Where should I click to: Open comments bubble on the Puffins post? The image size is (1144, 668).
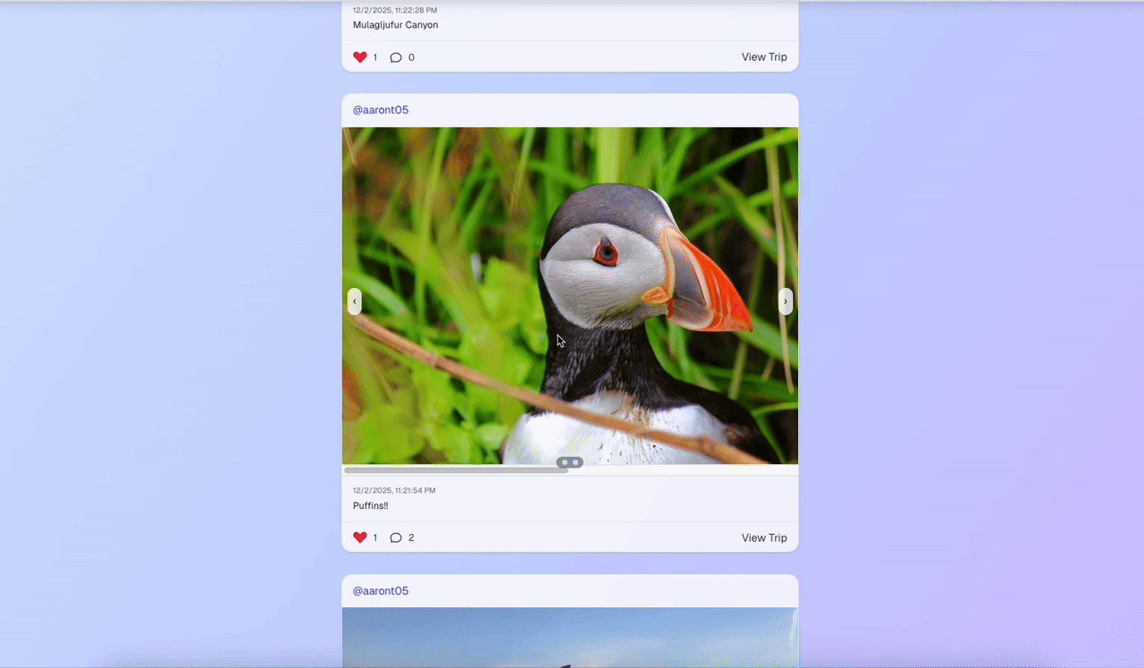point(396,537)
